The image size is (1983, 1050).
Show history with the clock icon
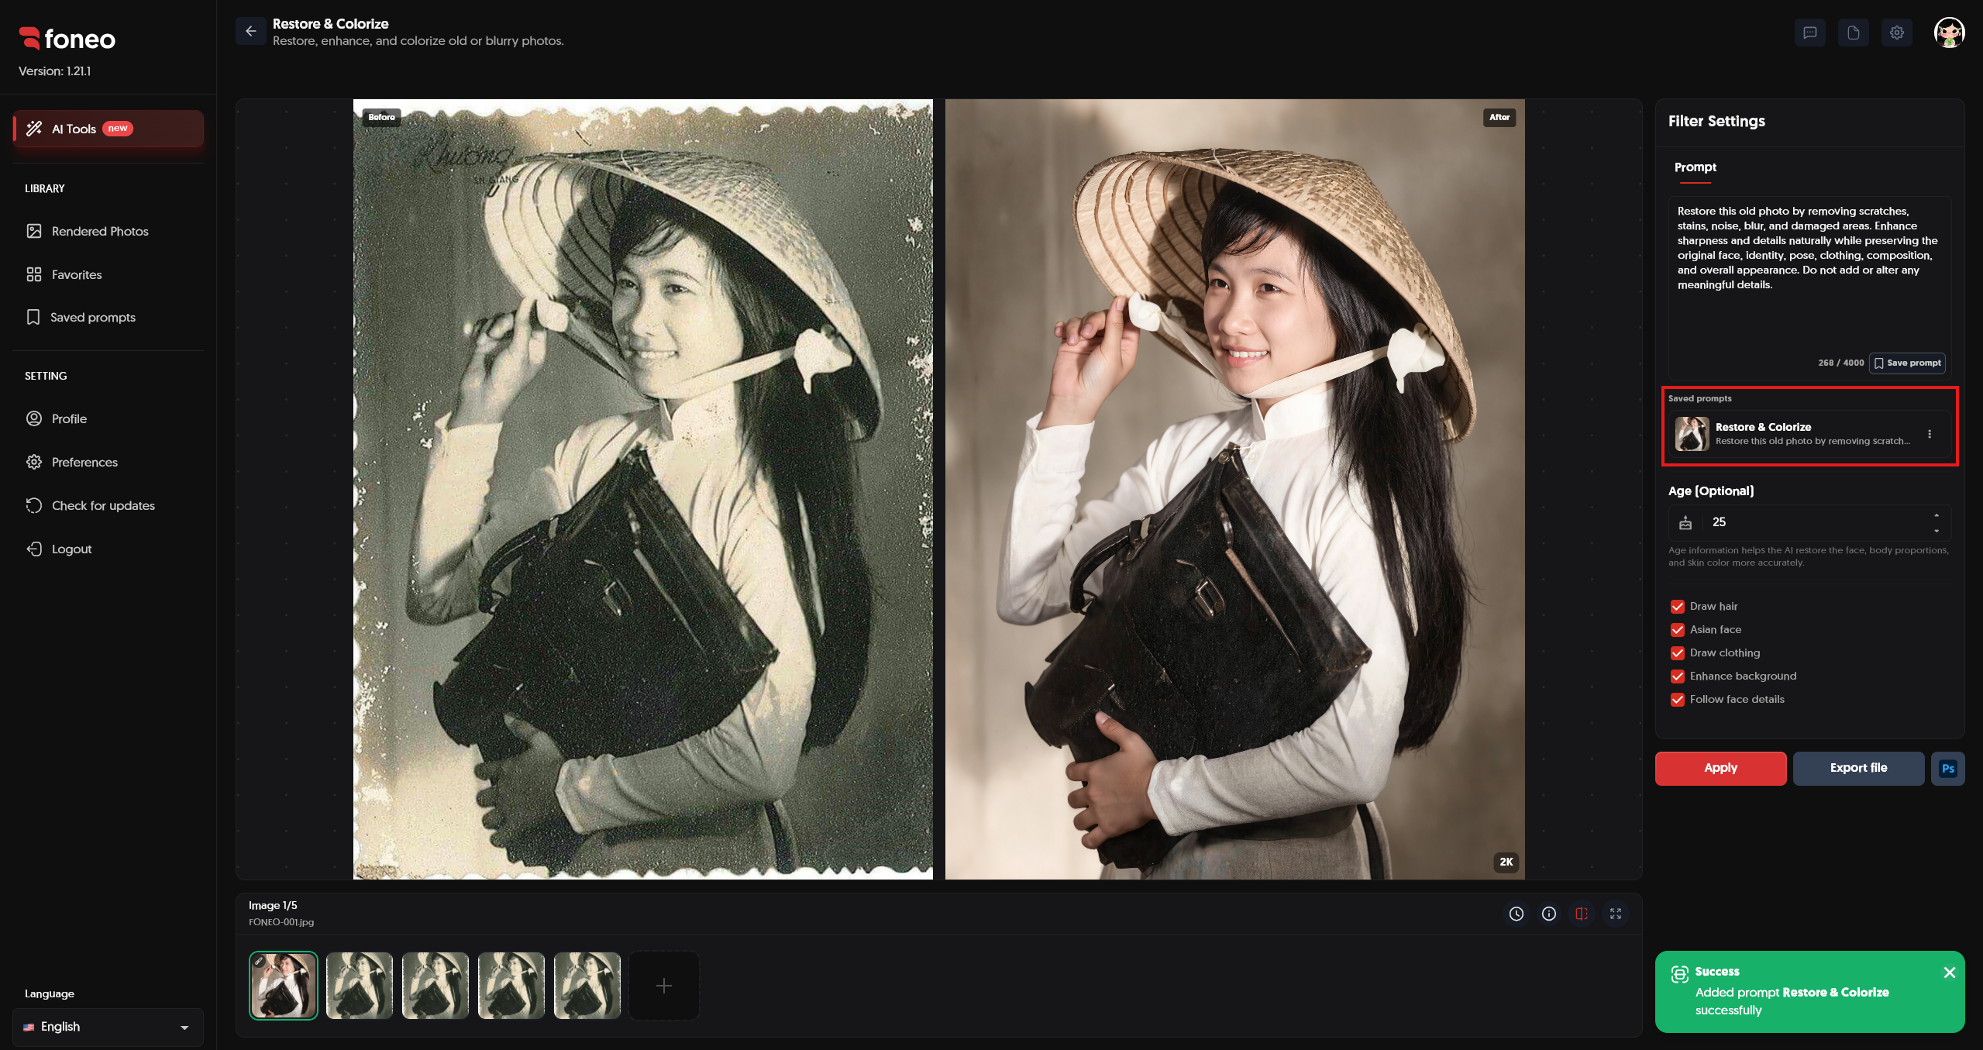[1516, 914]
